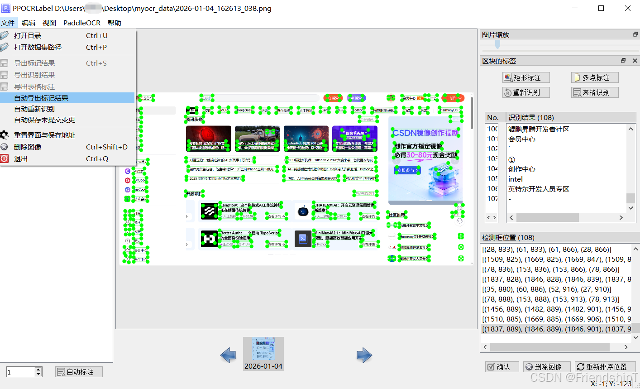Click the 表格识别 table recognition button
640x389 pixels.
click(595, 92)
